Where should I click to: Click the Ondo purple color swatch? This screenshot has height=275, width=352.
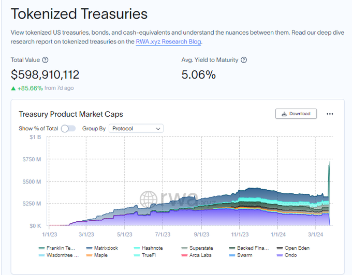click(280, 255)
